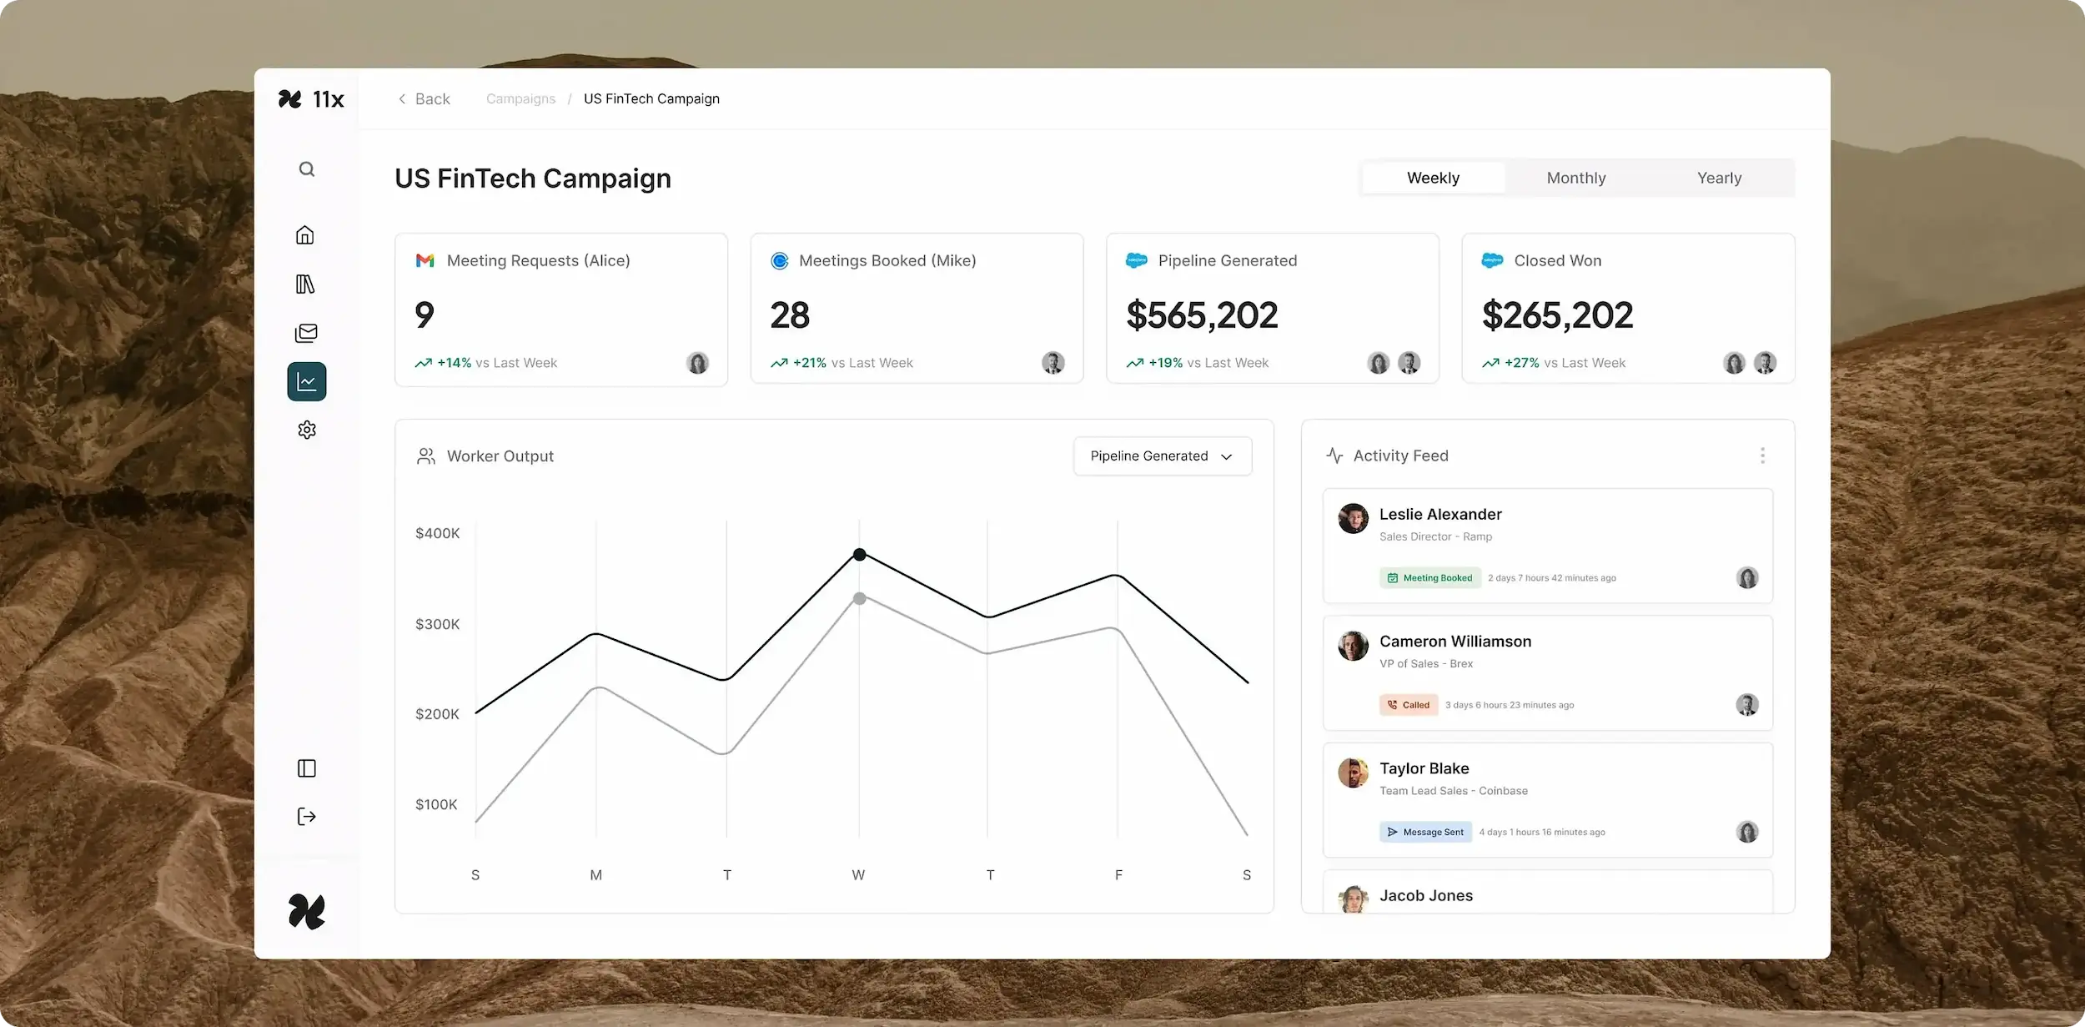The width and height of the screenshot is (2085, 1027).
Task: Select the analytics chart icon in the sidebar
Action: click(x=306, y=381)
